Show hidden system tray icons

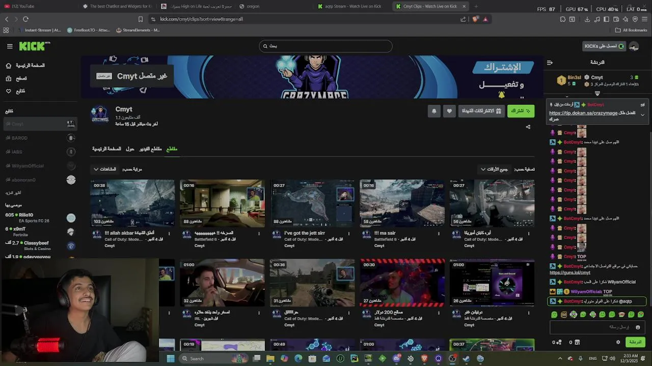pyautogui.click(x=560, y=358)
